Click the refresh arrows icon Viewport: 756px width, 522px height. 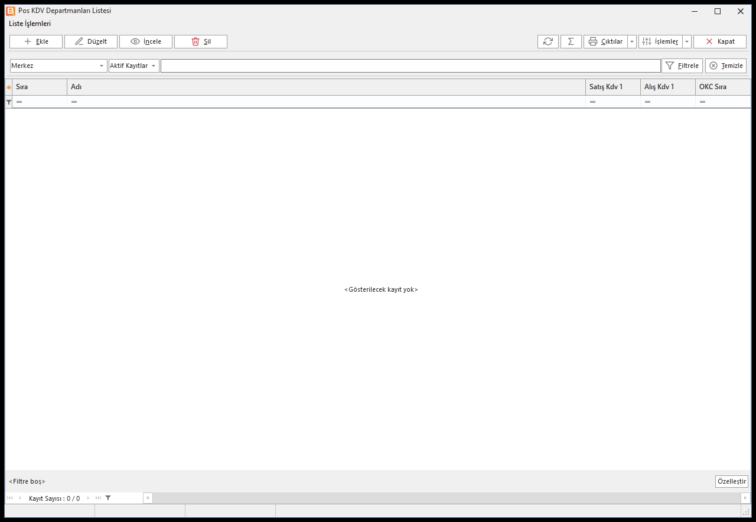[548, 42]
